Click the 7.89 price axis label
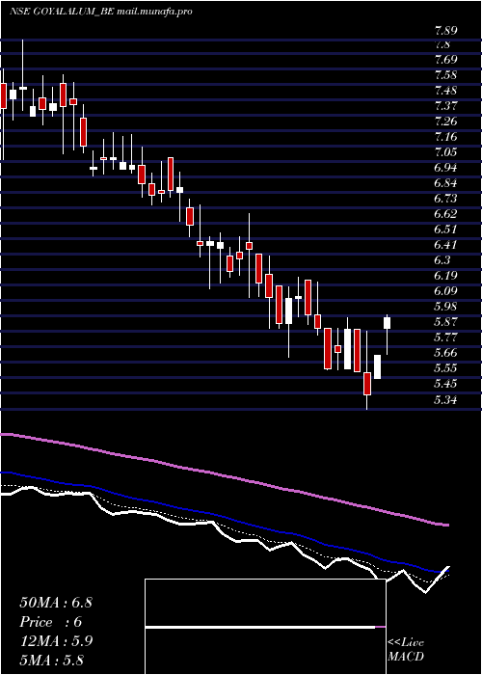 click(x=445, y=31)
